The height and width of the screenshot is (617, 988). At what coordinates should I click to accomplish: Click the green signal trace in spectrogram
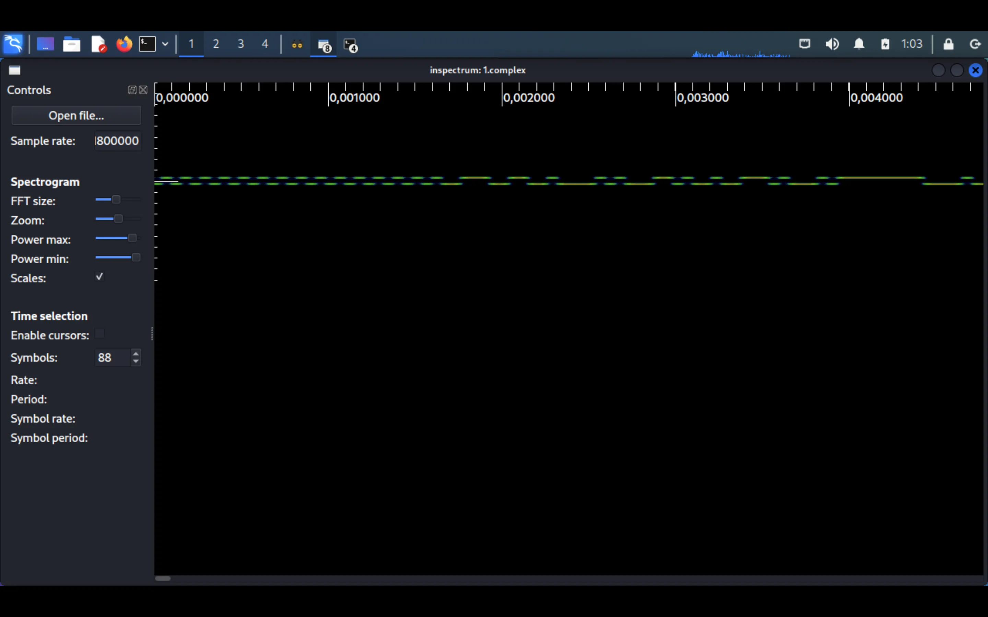pos(569,181)
